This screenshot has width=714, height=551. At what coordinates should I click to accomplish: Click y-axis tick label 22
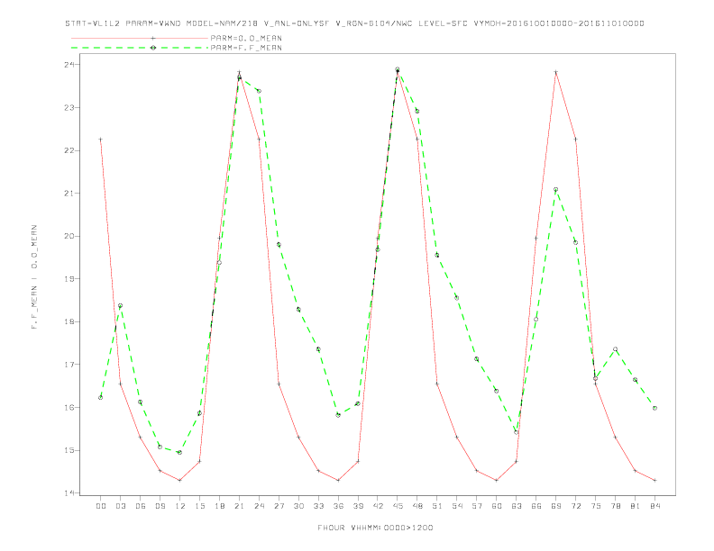tap(69, 150)
